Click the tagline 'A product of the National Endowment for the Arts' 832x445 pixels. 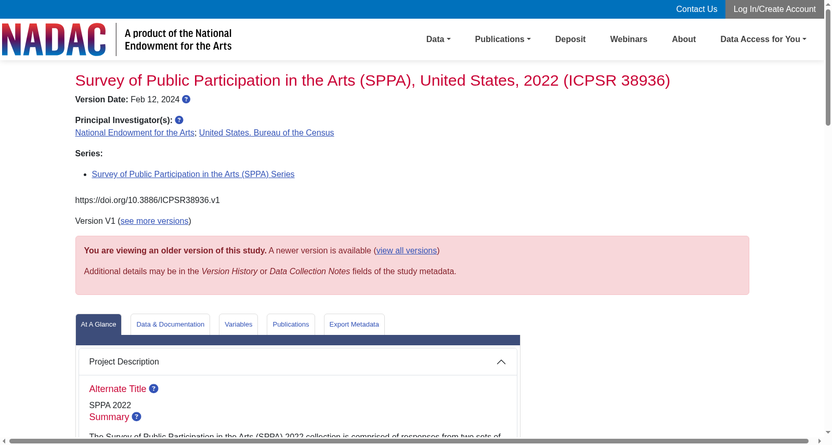pos(178,39)
